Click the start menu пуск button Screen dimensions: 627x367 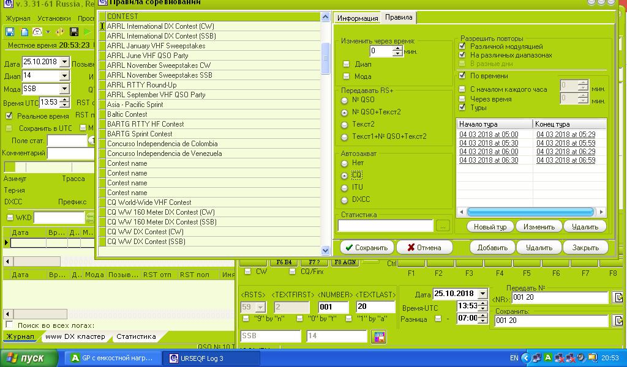point(29,358)
